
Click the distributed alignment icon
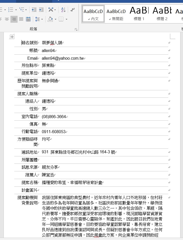click(28, 19)
